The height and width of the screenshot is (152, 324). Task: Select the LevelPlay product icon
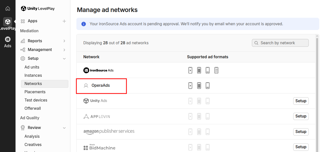[x=8, y=22]
